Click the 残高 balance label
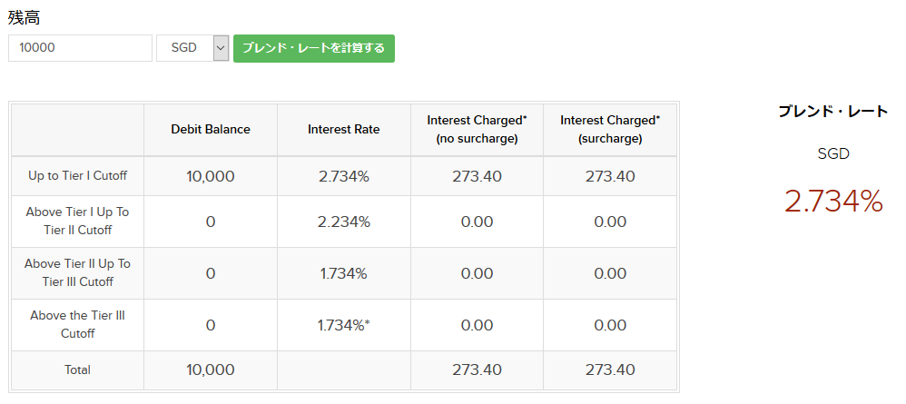Viewport: 906px width, 404px height. (x=25, y=18)
